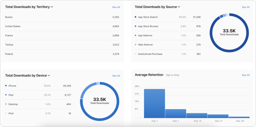Click the 6,727 iPad downloads count

pos(68,95)
